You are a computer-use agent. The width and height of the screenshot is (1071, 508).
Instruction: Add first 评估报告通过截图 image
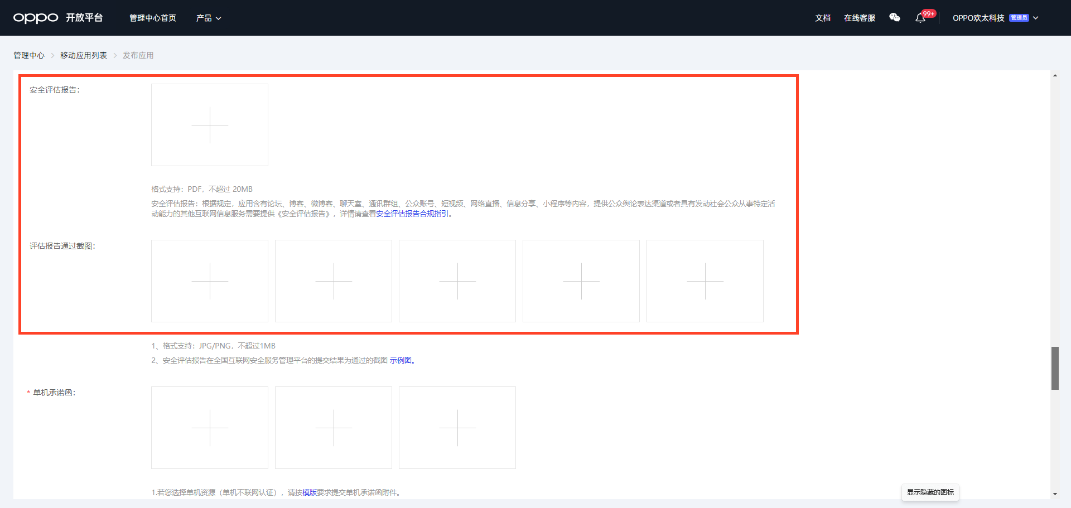[210, 281]
